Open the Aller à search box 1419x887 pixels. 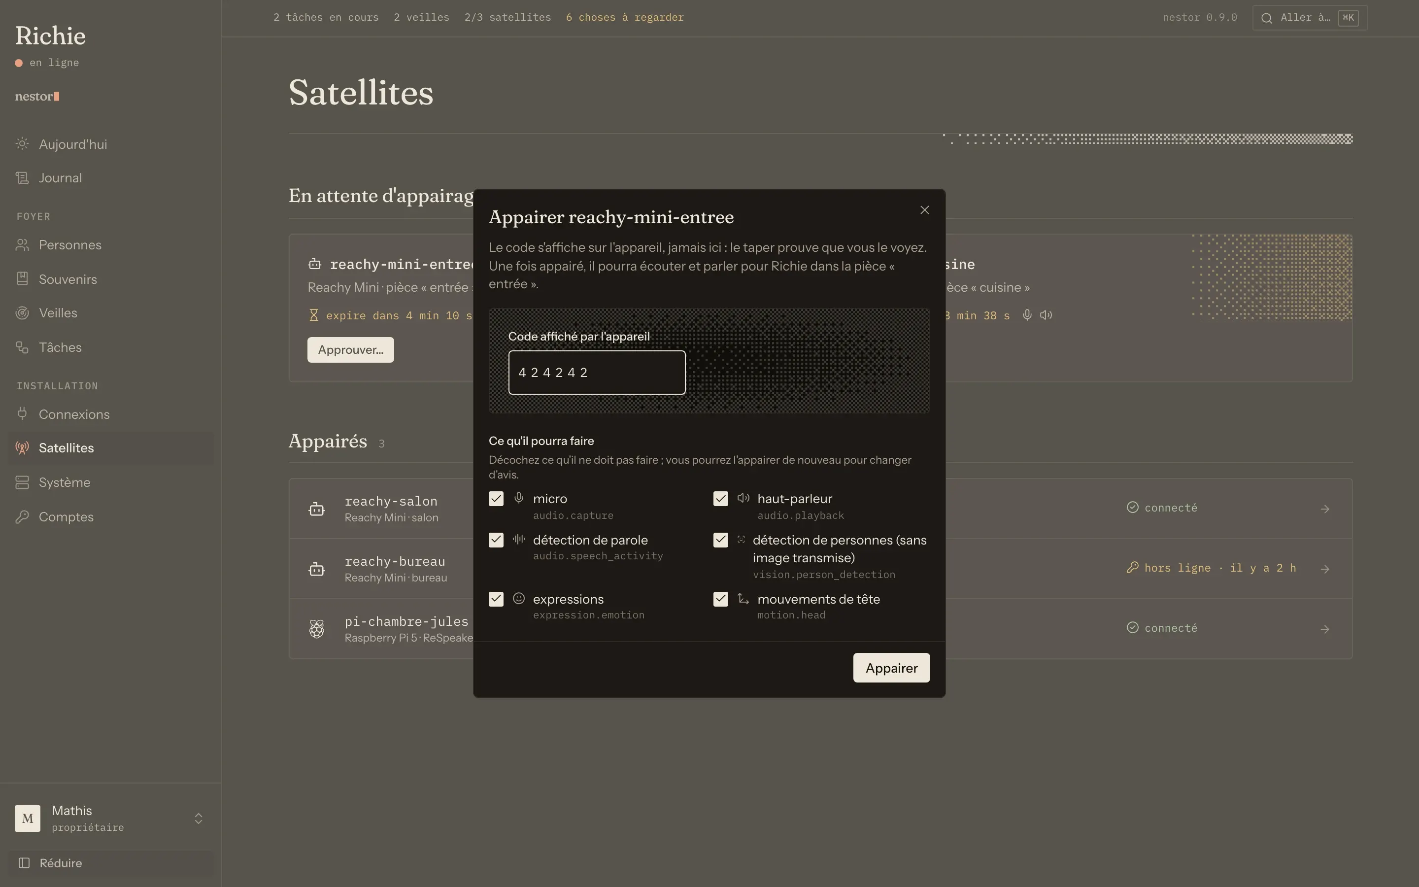[1309, 18]
